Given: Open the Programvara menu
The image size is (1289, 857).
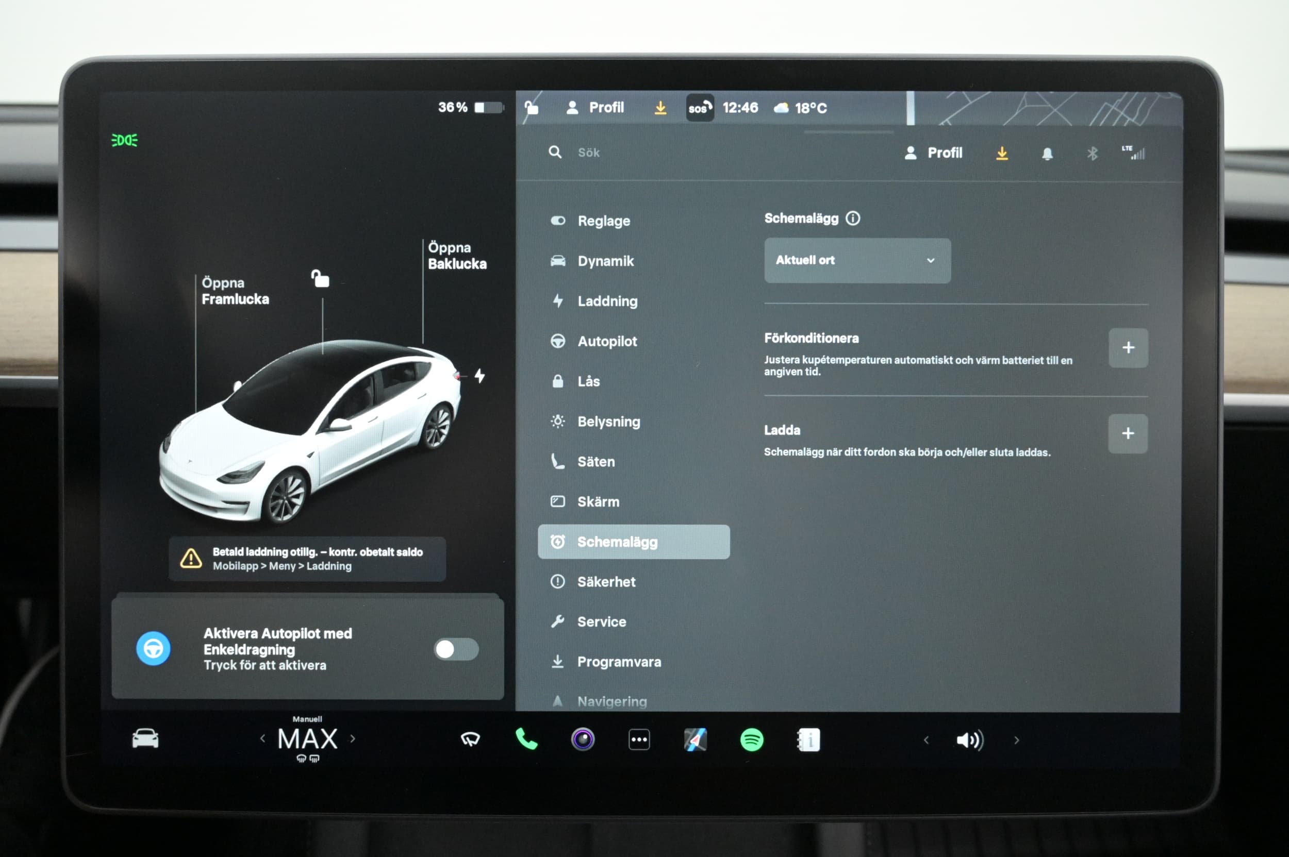Looking at the screenshot, I should (633, 661).
